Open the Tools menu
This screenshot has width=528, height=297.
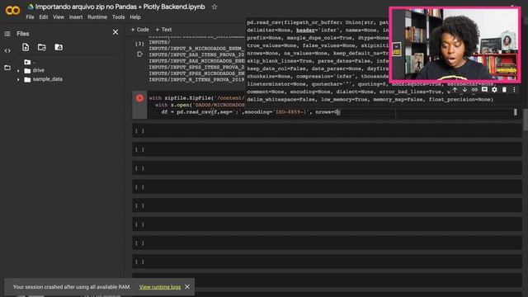tap(118, 17)
